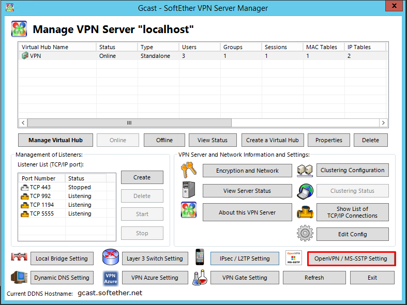
Task: Click the gear icon beside Edit Config
Action: pyautogui.click(x=305, y=233)
